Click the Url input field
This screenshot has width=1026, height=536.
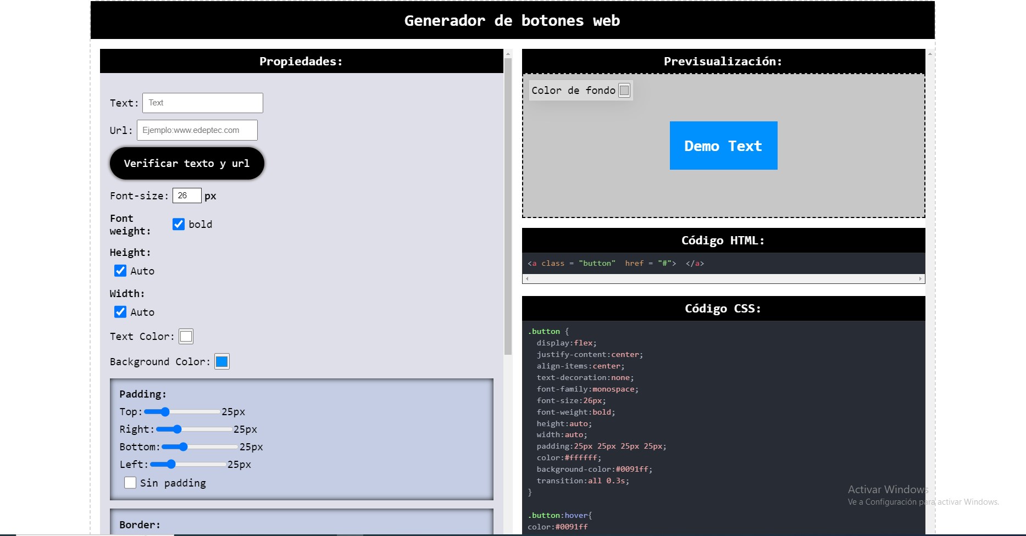[197, 130]
